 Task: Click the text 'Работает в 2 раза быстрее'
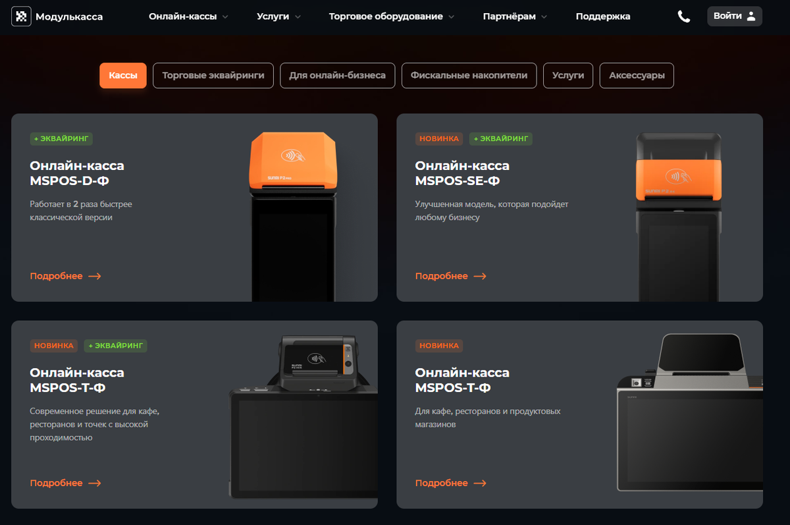81,204
